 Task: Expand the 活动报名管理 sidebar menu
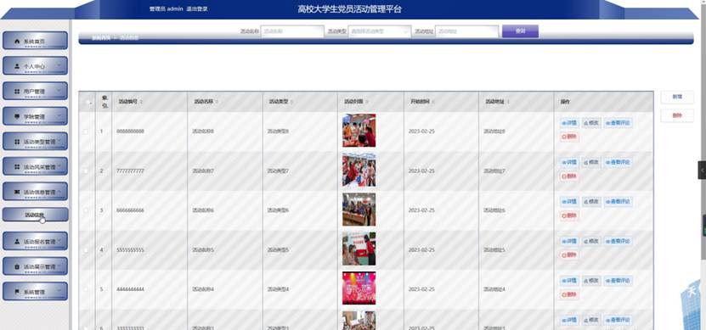35,241
